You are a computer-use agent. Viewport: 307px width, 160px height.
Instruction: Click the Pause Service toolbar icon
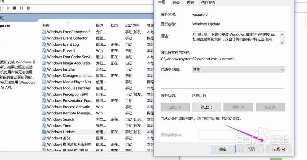[21, 8]
